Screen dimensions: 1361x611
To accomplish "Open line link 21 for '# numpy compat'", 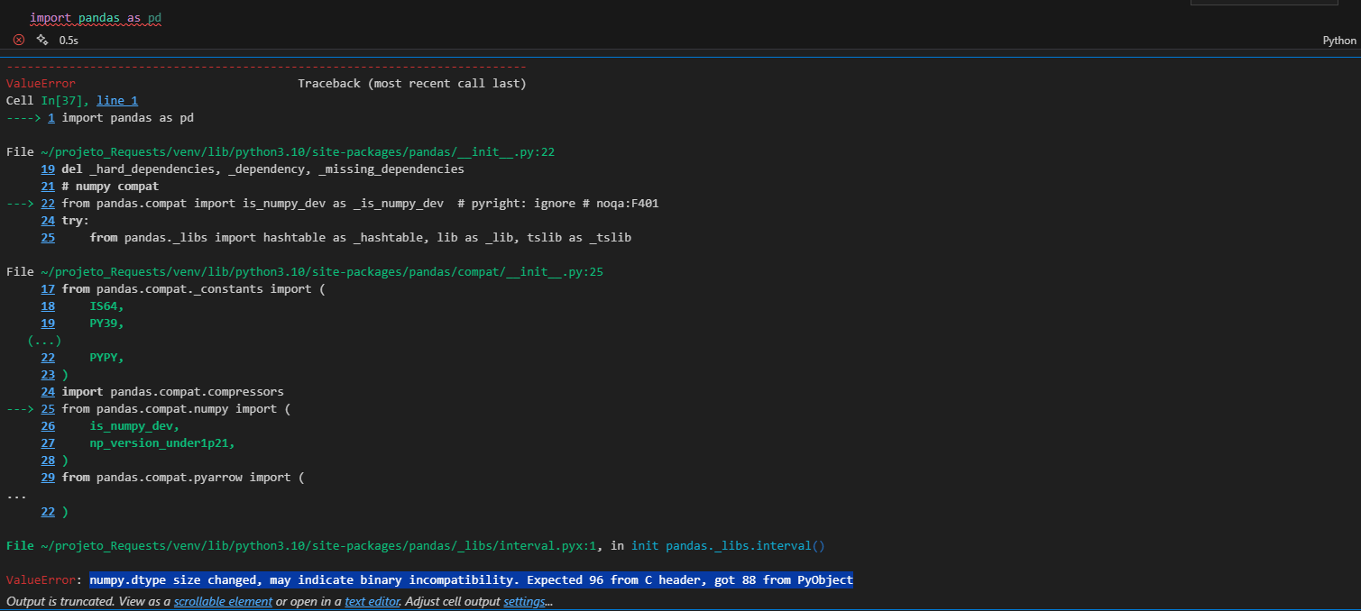I will 48,187.
